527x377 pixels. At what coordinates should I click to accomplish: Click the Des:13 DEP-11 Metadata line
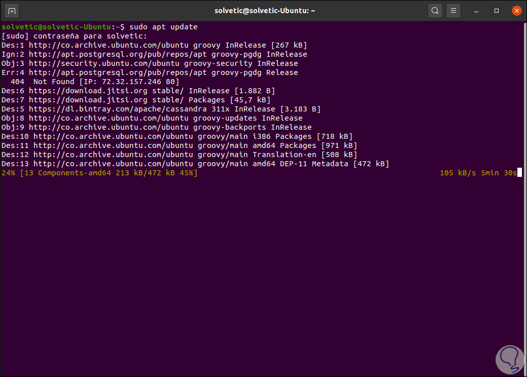coord(195,164)
